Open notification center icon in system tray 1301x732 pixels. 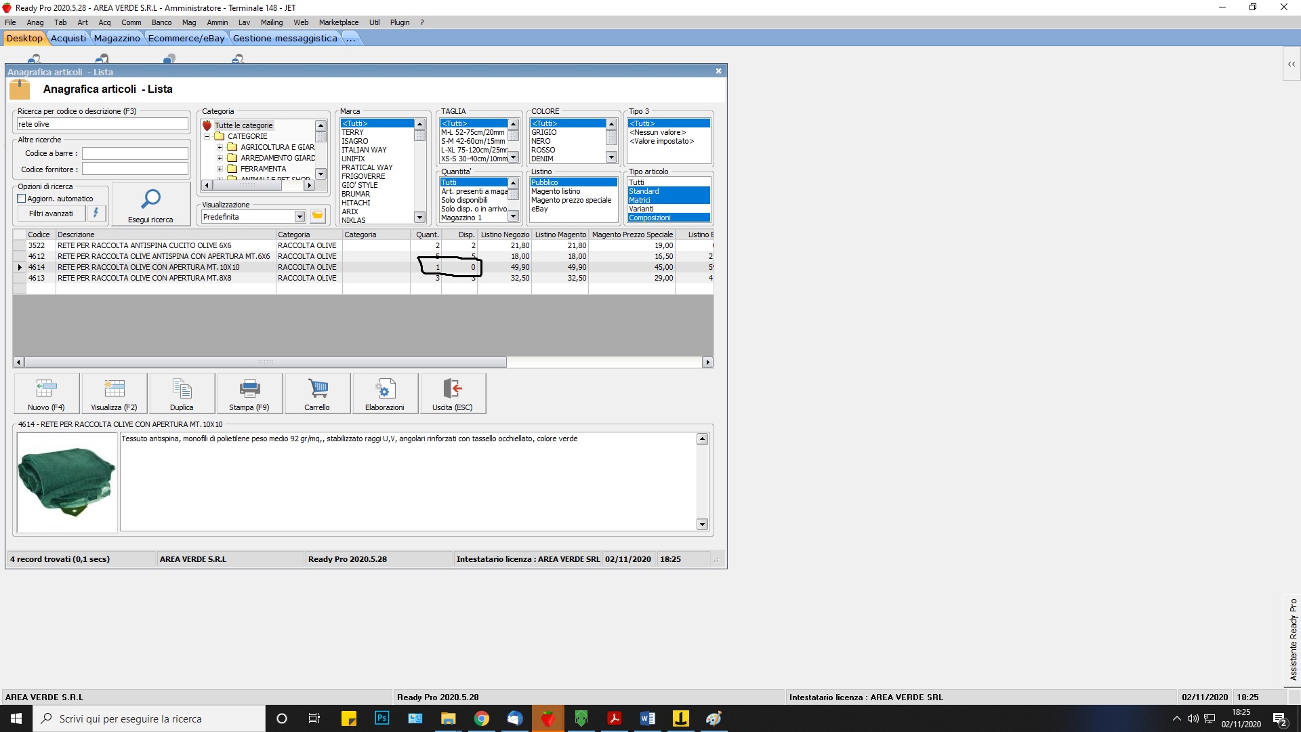click(1280, 718)
